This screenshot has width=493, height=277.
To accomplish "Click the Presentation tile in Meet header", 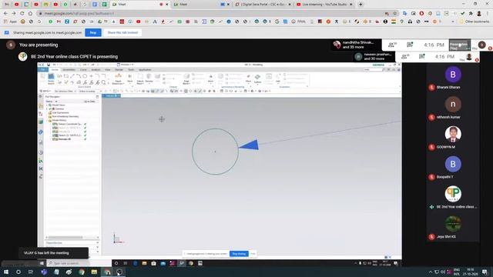I will (459, 45).
